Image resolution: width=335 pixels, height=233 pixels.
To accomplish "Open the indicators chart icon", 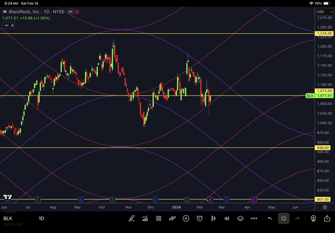I will click(x=145, y=218).
